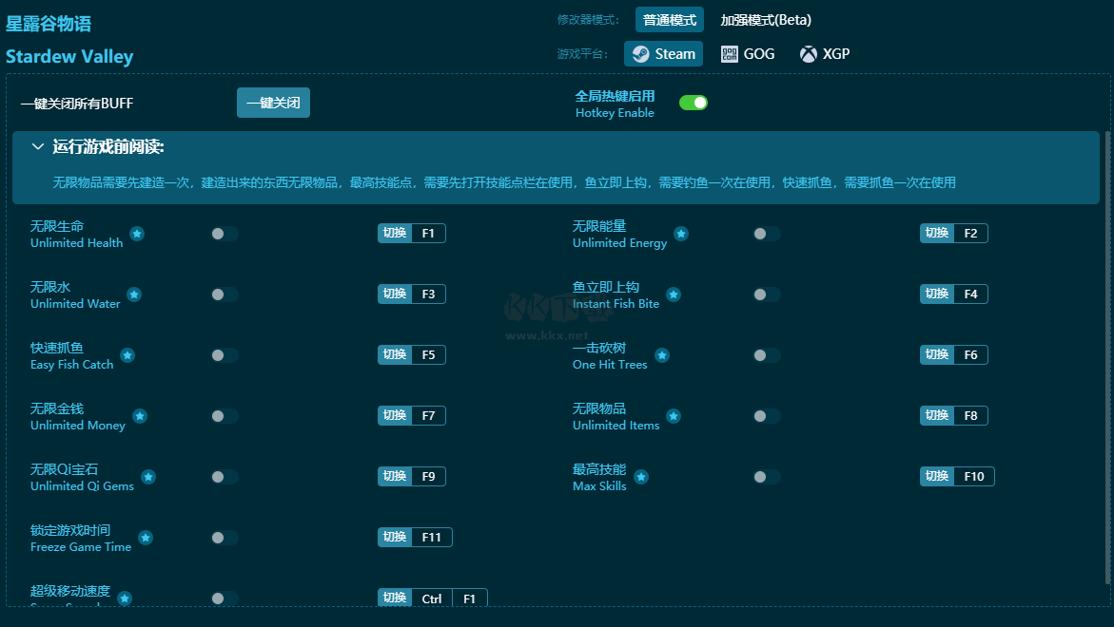Click the star icon next to Instant Fish Bite
This screenshot has height=627, width=1114.
674,294
